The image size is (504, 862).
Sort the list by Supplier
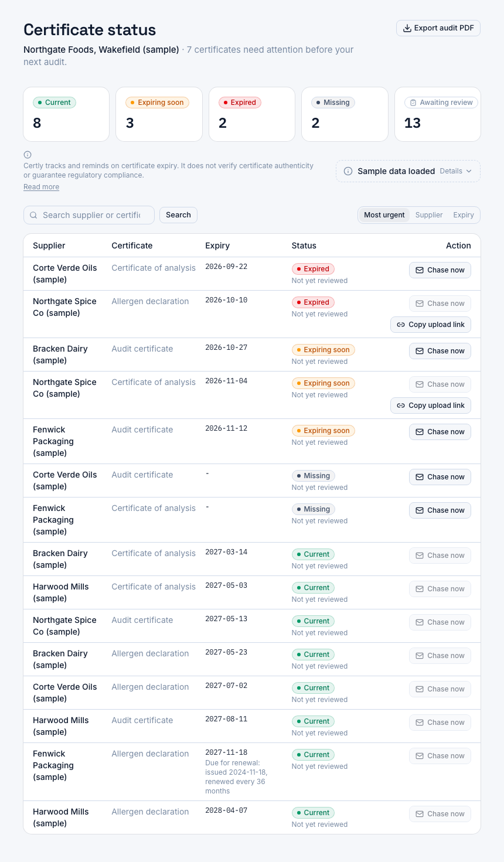point(429,215)
